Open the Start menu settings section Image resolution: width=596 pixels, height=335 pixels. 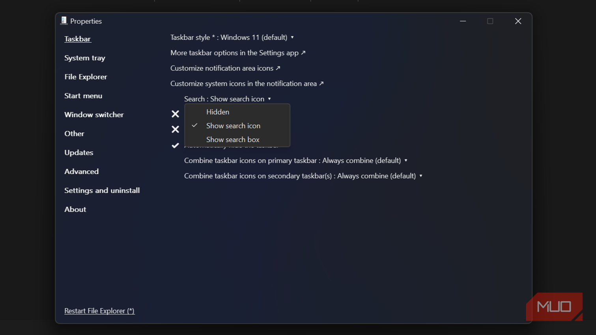[x=83, y=96]
